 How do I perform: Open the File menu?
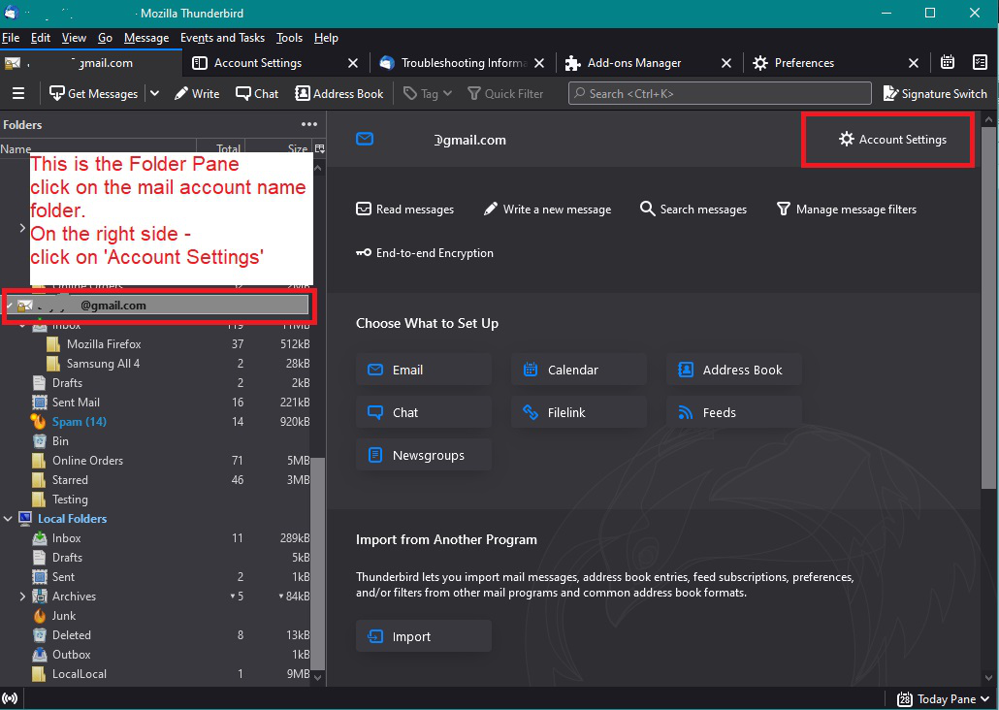11,38
